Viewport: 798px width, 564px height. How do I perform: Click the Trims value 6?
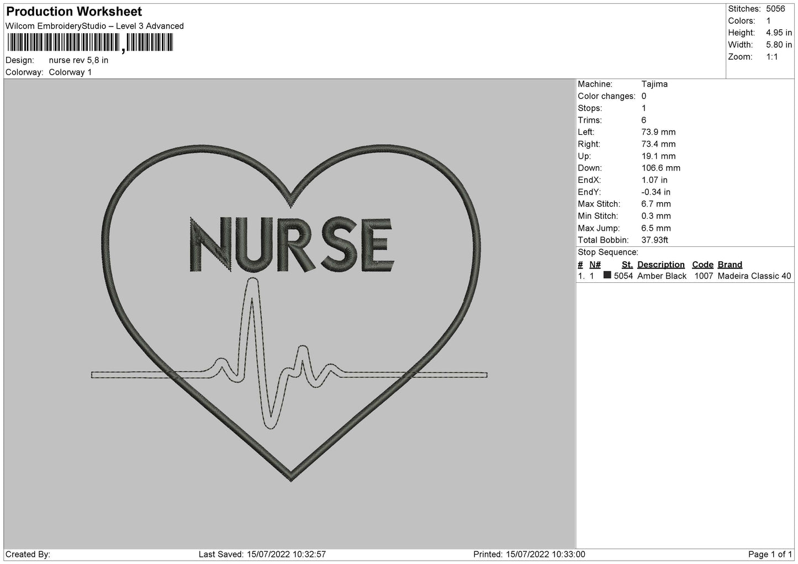pos(644,120)
